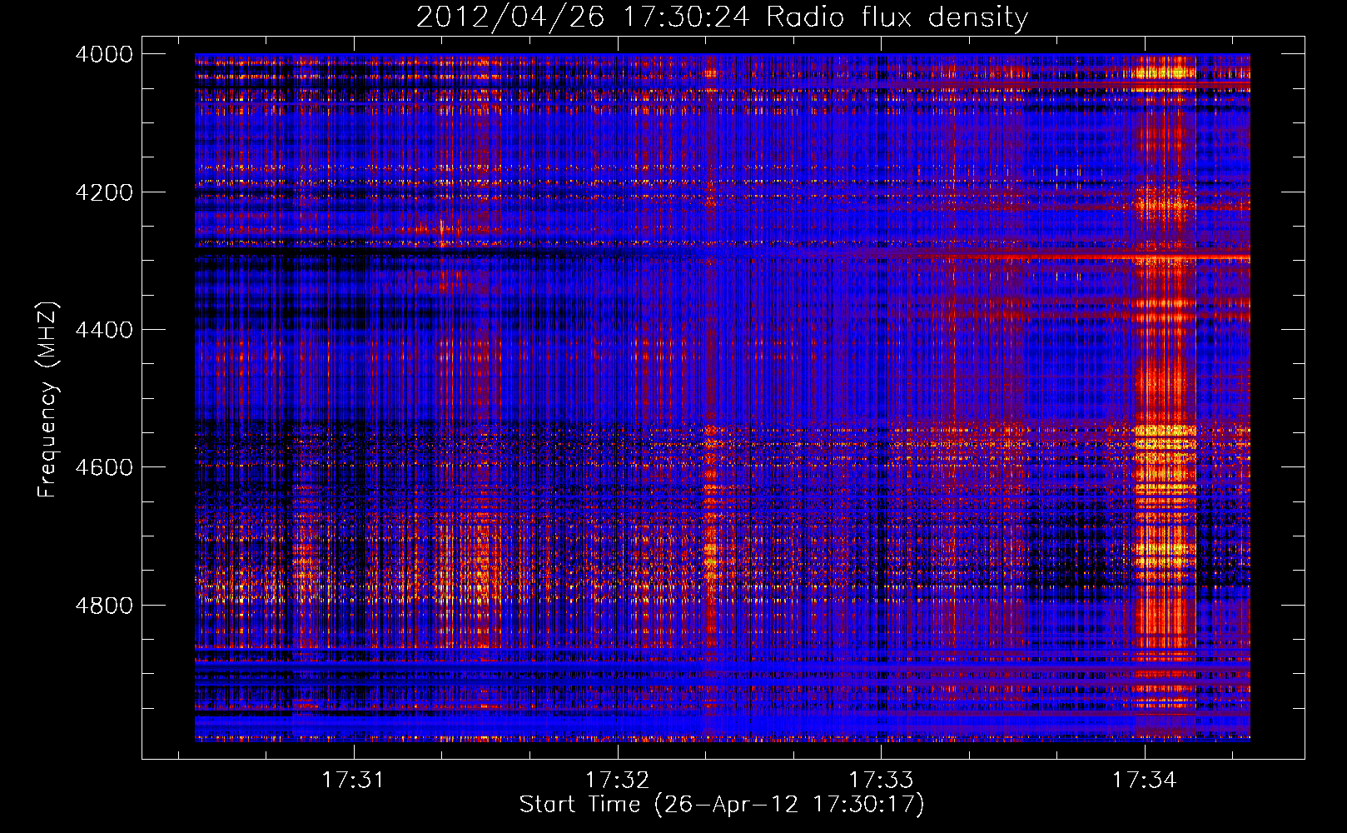Click the 4200 frequency axis label
Screen dimensions: 1347x833
tap(104, 192)
